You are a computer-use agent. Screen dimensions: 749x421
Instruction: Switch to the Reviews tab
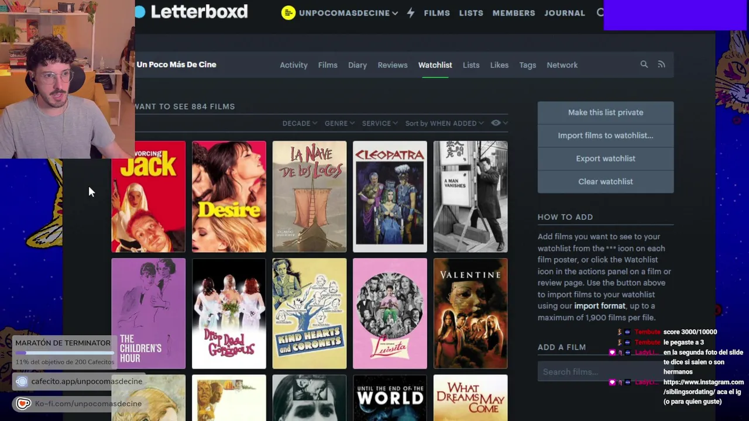pos(393,65)
